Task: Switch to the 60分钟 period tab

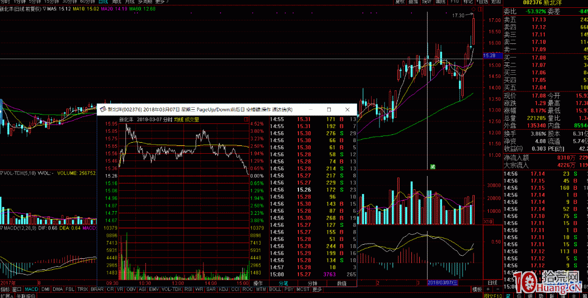Action: [x=87, y=2]
